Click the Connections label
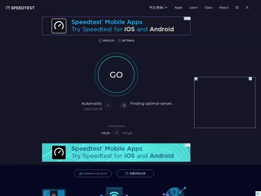 pos(116,126)
